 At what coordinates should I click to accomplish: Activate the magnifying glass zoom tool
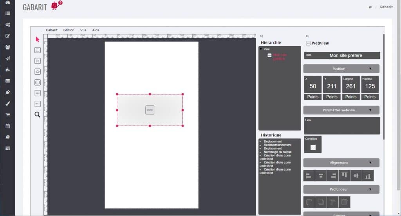coord(37,114)
